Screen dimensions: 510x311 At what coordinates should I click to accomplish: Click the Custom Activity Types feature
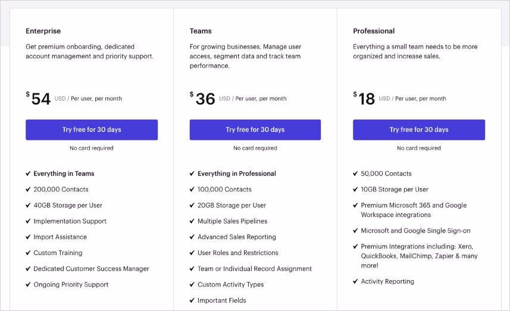(231, 285)
